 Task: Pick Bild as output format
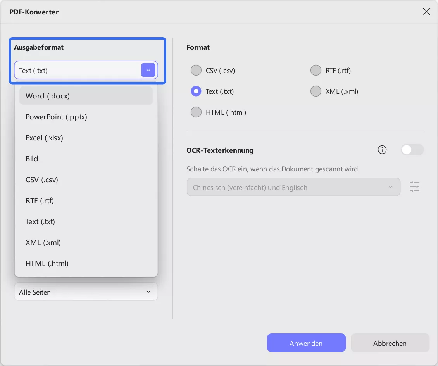click(x=32, y=159)
